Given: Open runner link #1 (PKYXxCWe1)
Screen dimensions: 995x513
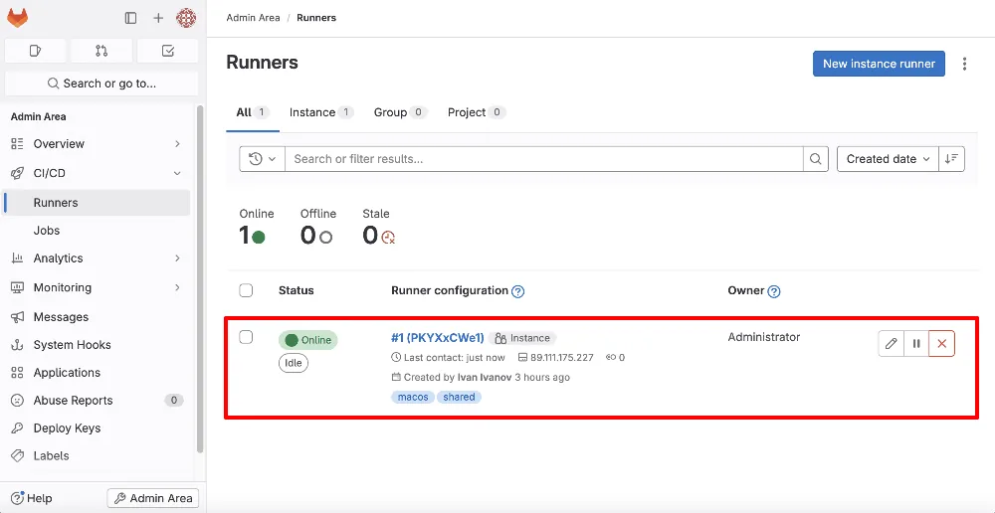Looking at the screenshot, I should pos(438,338).
